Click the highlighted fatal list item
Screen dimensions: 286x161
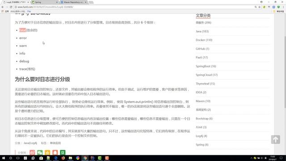point(28,30)
